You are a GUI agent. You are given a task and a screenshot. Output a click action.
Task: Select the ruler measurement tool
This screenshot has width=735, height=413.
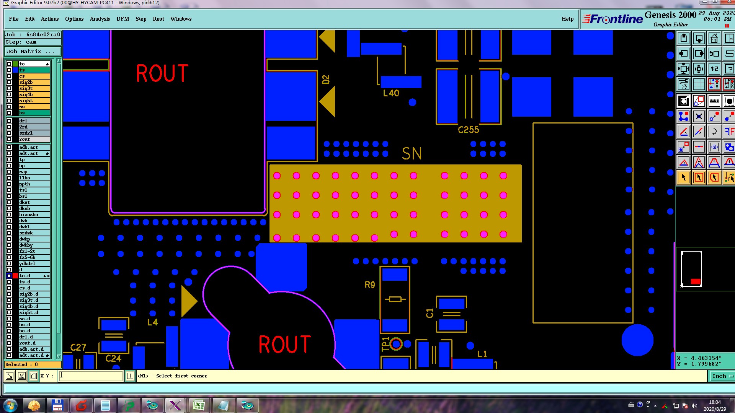click(714, 101)
